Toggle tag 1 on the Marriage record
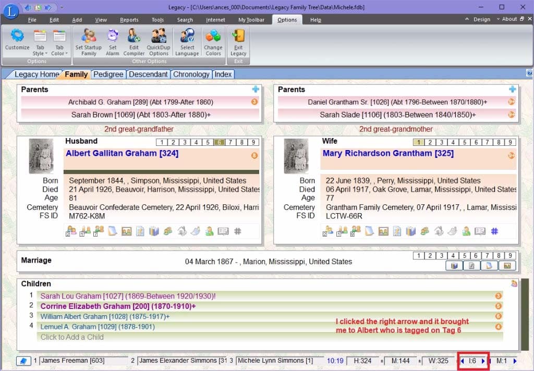Screen dimensions: 534x371 click(x=419, y=256)
